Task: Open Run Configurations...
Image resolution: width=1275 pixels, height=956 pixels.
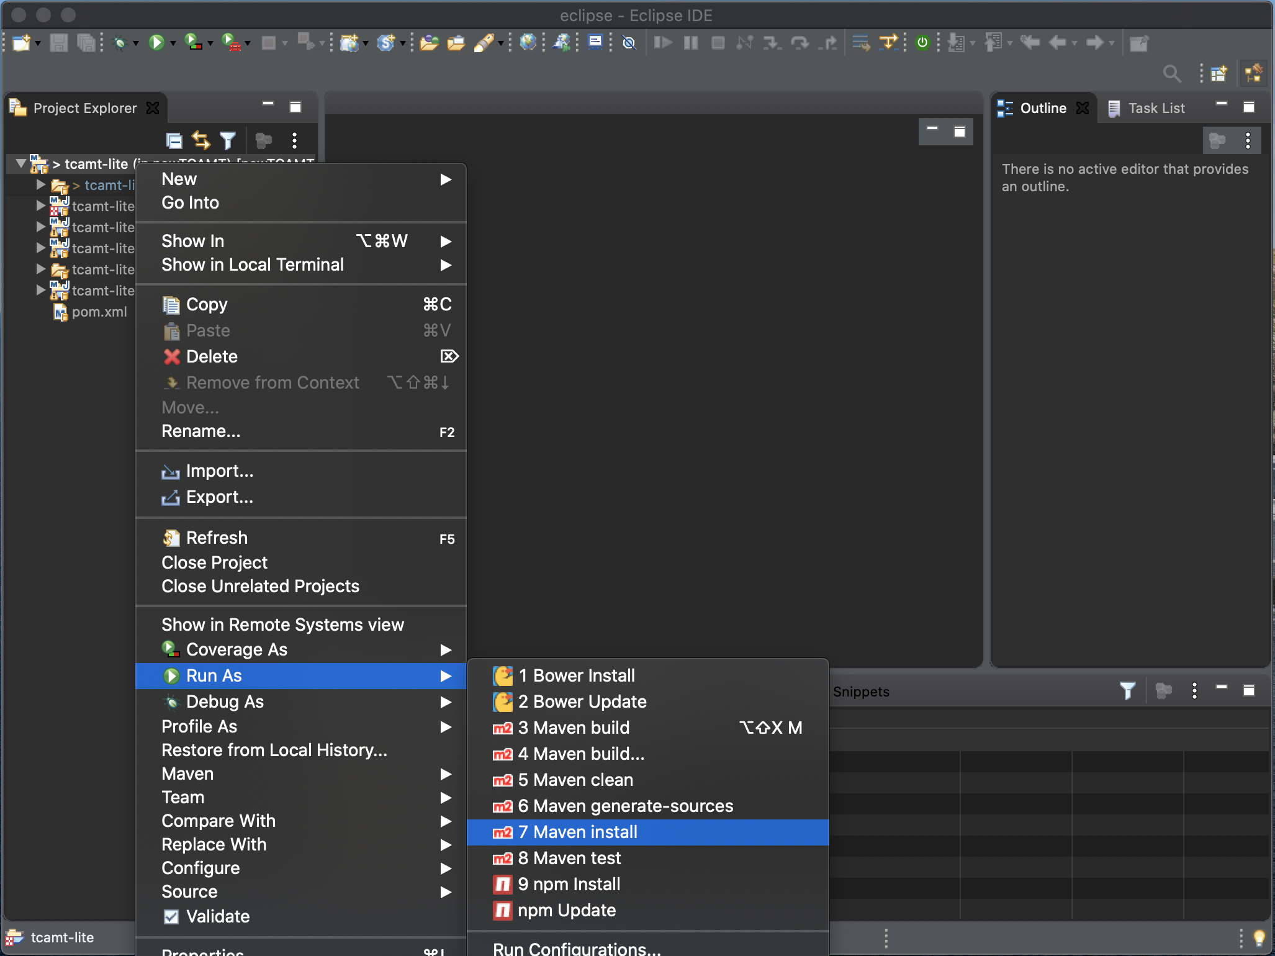Action: [x=577, y=948]
